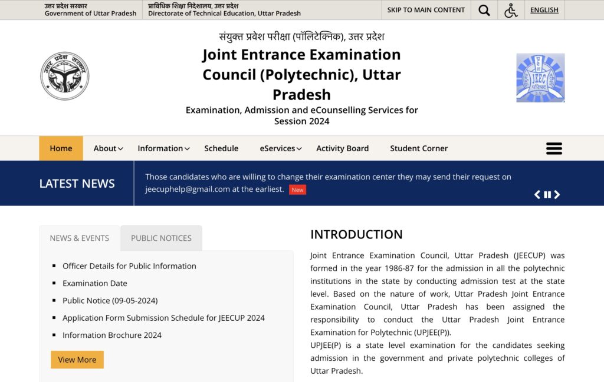Click the LATEST NEWS label
This screenshot has height=382, width=604.
click(x=77, y=184)
